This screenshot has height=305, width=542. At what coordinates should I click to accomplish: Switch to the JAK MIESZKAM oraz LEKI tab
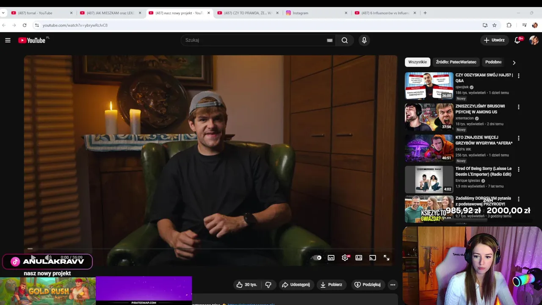[111, 13]
